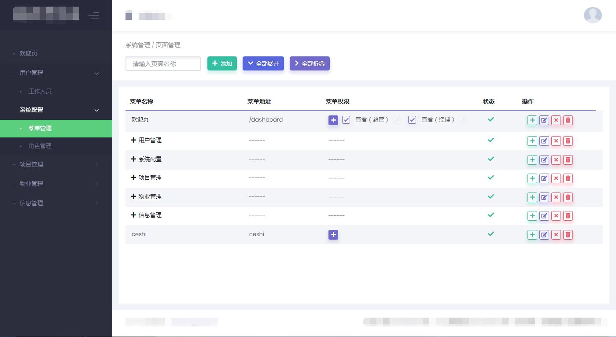This screenshot has width=616, height=337.
Task: Edit the 项目管理 row
Action: (x=544, y=178)
